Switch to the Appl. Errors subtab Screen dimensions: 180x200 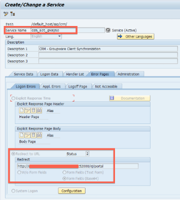pos(51,86)
